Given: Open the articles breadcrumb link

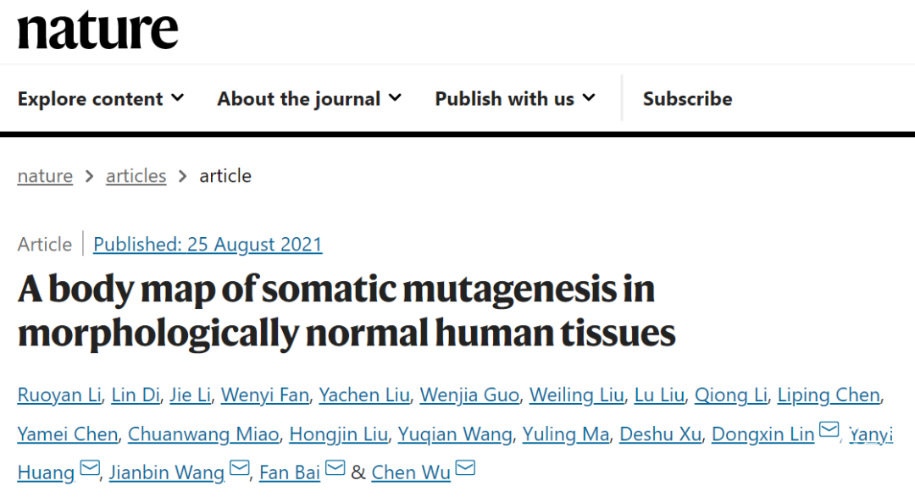Looking at the screenshot, I should point(136,175).
